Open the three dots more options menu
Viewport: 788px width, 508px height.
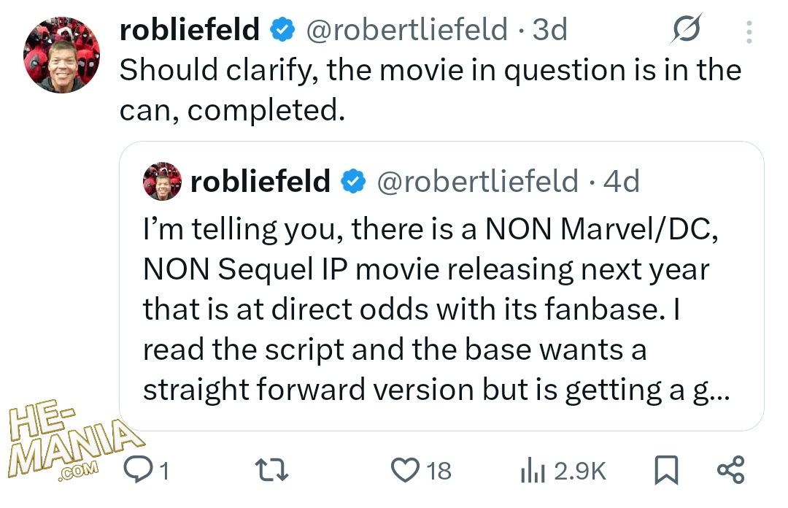[x=749, y=31]
